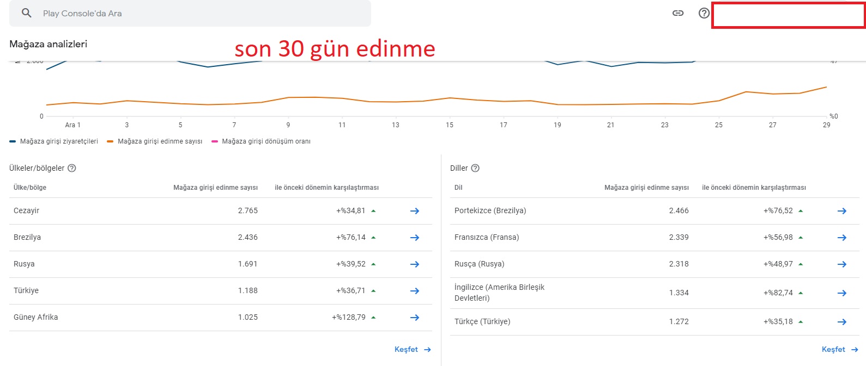Focus the Play Console'da Ara search field
This screenshot has width=866, height=366.
[190, 13]
